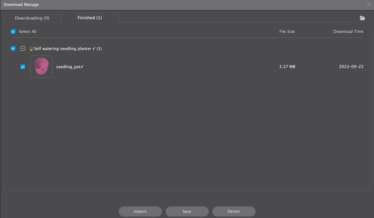Click the plant emoji beside planter group
This screenshot has height=218, width=374.
click(31, 49)
